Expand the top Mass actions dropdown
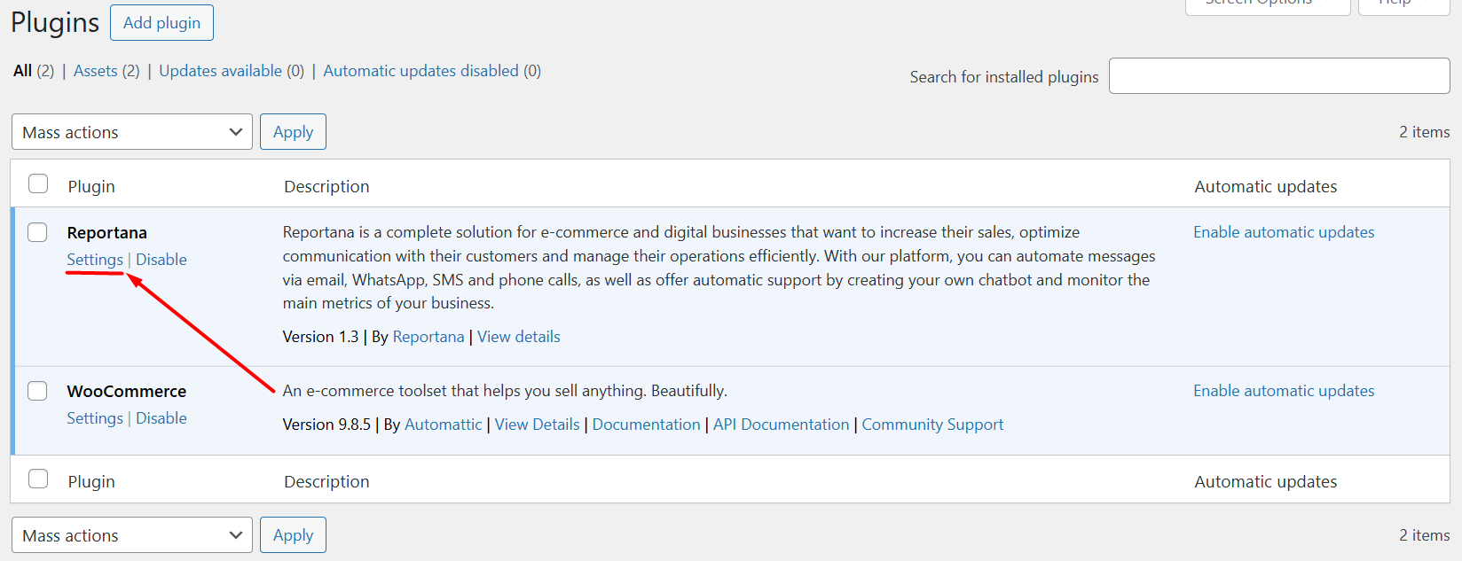 click(132, 132)
